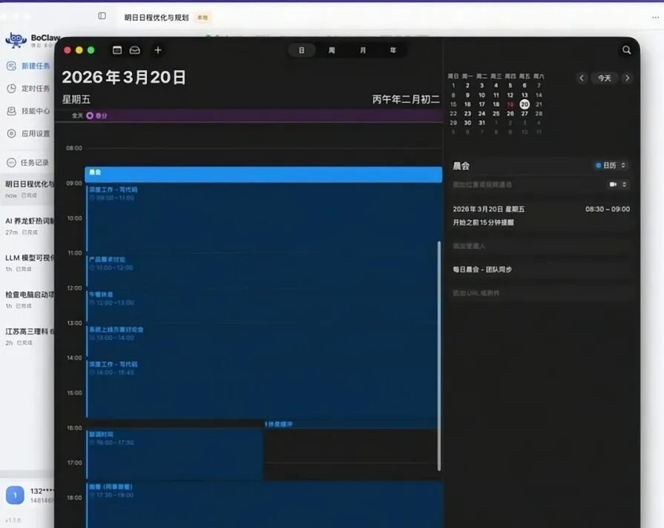The image size is (664, 528).
Task: Click the plus icon to add event
Action: 157,50
